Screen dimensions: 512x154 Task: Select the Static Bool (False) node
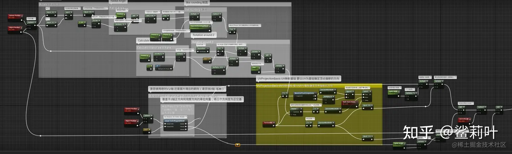point(350,104)
